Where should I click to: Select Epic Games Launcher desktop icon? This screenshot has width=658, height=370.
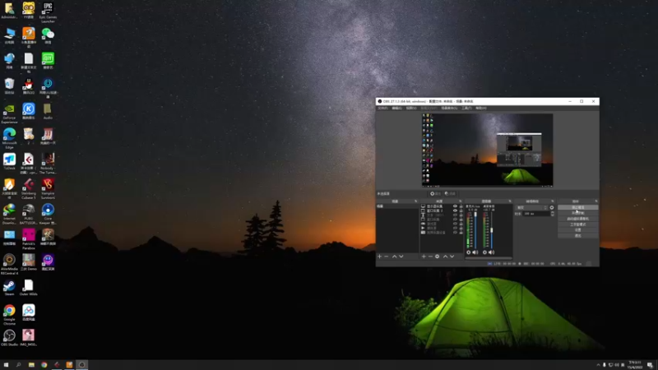coord(48,12)
